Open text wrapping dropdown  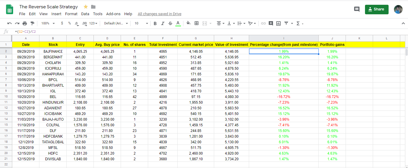tap(241, 23)
